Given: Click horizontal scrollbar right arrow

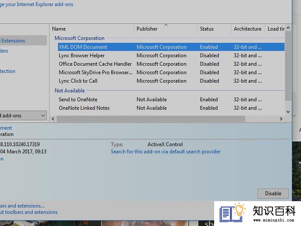Looking at the screenshot, I should point(281,119).
